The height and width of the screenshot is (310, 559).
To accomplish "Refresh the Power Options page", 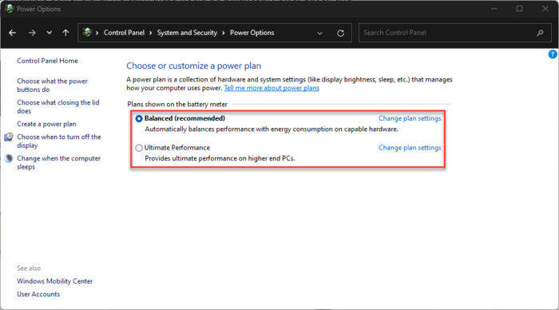I will tap(340, 34).
